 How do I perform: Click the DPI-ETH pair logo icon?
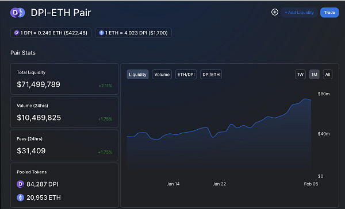click(18, 13)
